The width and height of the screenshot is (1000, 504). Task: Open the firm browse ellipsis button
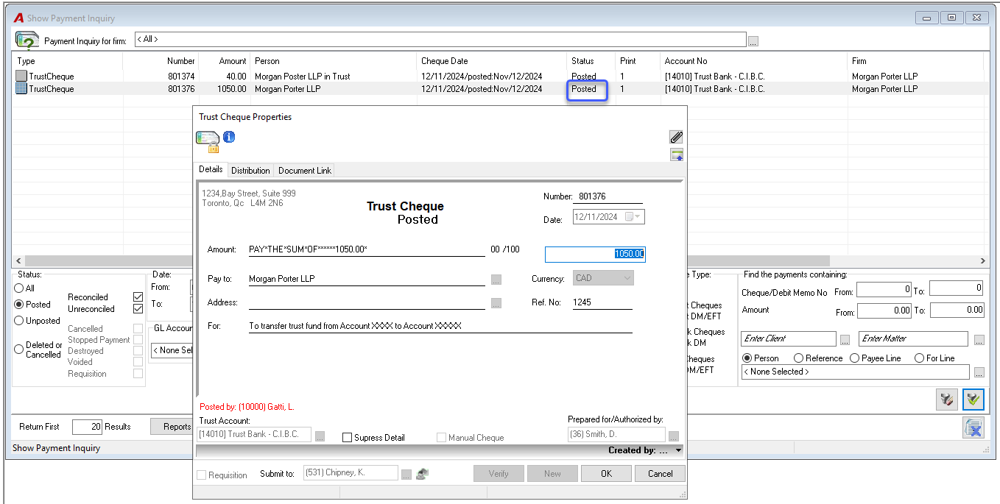753,41
